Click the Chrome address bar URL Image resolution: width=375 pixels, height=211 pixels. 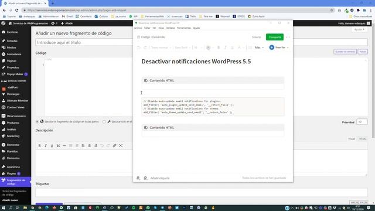tap(77, 11)
